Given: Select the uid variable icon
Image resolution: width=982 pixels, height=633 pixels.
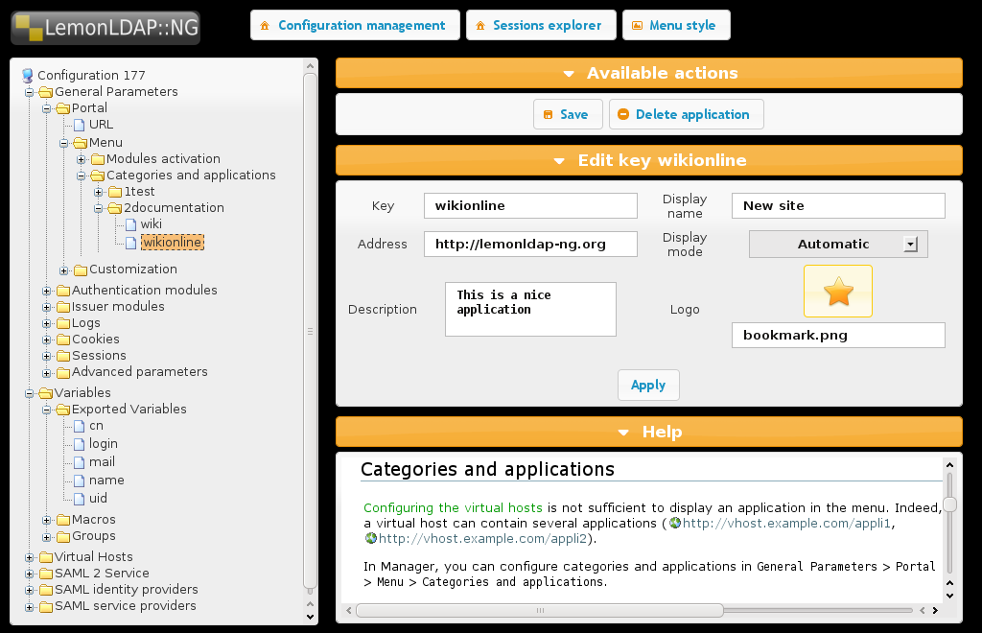Looking at the screenshot, I should [80, 499].
